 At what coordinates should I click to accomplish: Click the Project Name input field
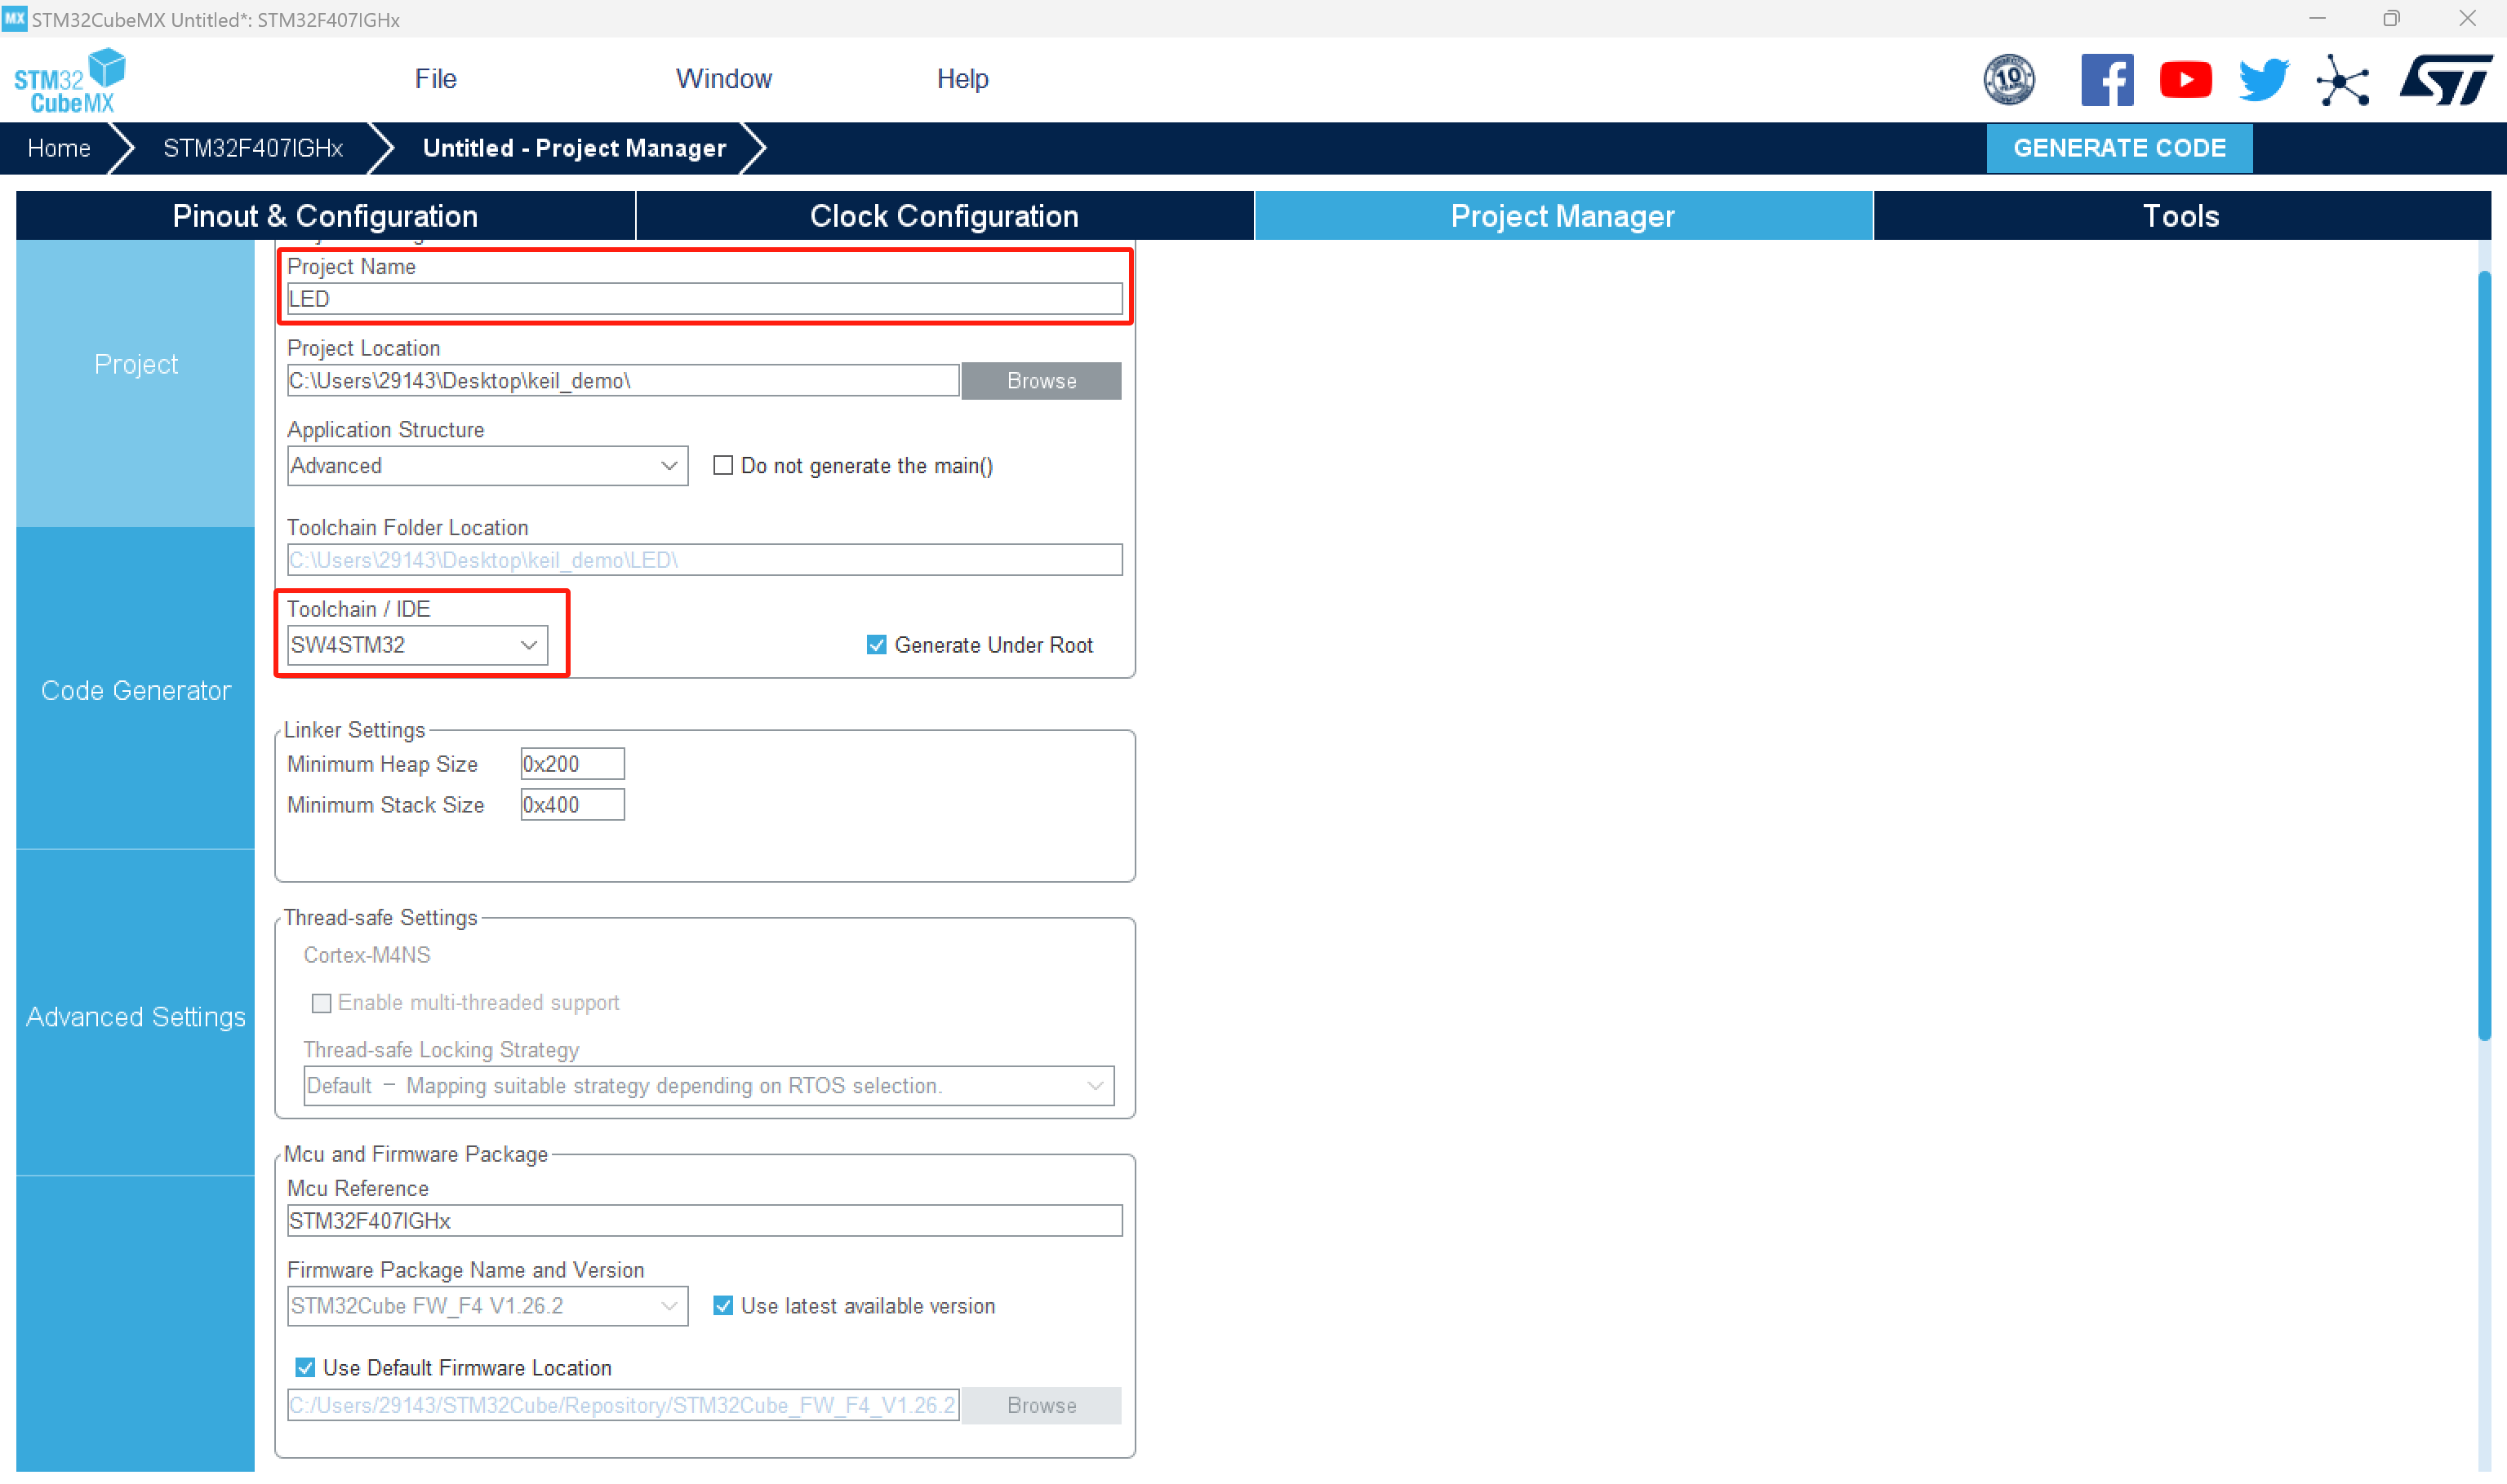[703, 299]
